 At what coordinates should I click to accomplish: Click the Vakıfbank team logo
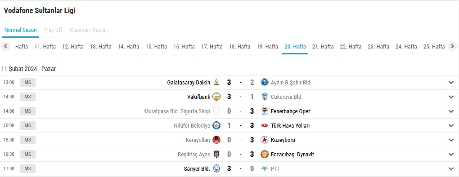pos(216,97)
